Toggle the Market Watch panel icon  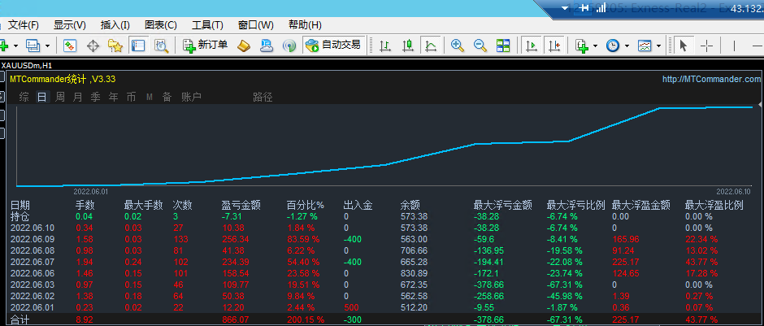point(70,46)
